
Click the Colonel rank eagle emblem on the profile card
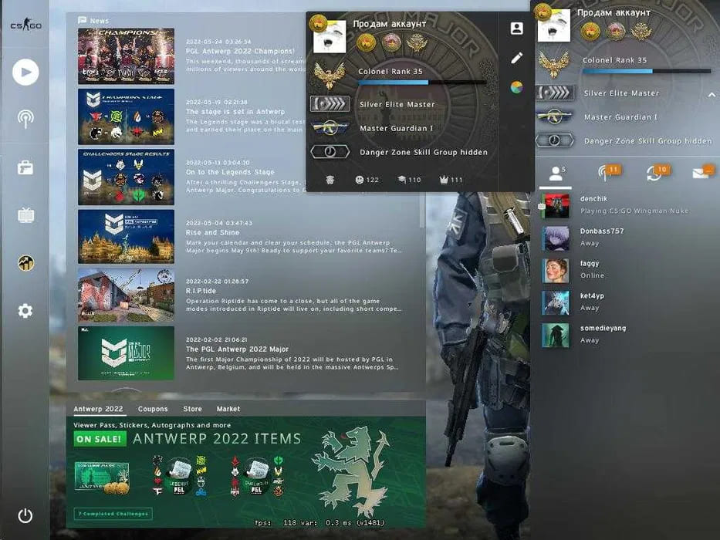(x=330, y=76)
